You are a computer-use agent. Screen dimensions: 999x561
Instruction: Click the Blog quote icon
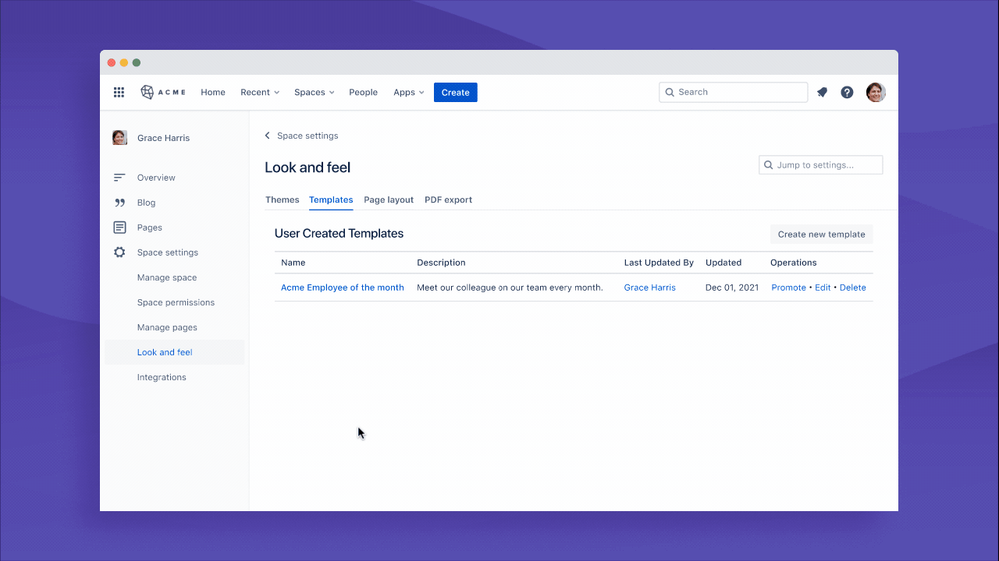[x=119, y=203]
